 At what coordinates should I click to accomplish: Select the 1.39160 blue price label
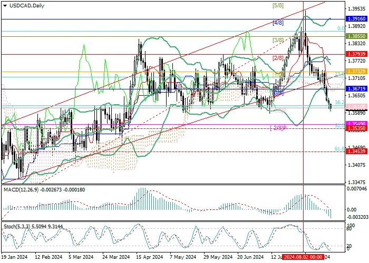[x=357, y=19]
